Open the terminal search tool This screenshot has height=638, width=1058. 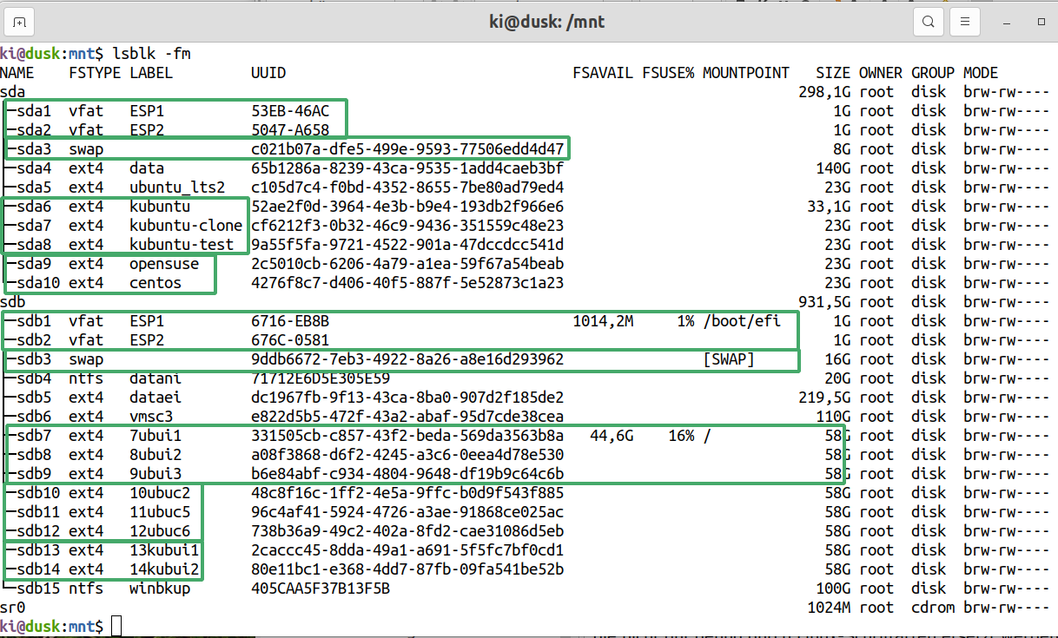(x=929, y=21)
